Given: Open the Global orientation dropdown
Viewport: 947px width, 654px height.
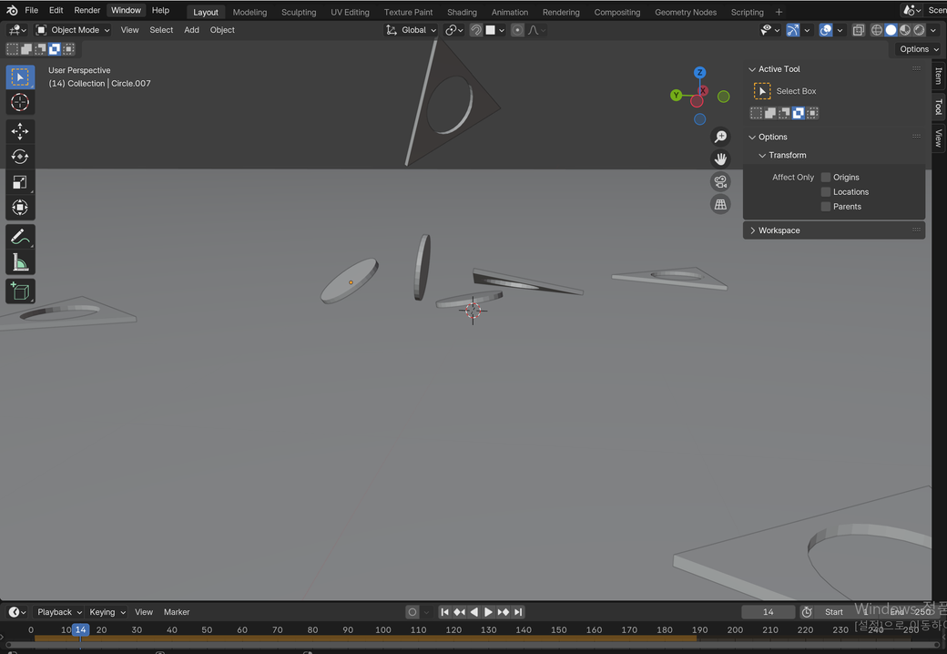Looking at the screenshot, I should pyautogui.click(x=412, y=30).
